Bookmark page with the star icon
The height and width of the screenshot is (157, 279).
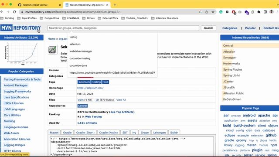point(213,12)
